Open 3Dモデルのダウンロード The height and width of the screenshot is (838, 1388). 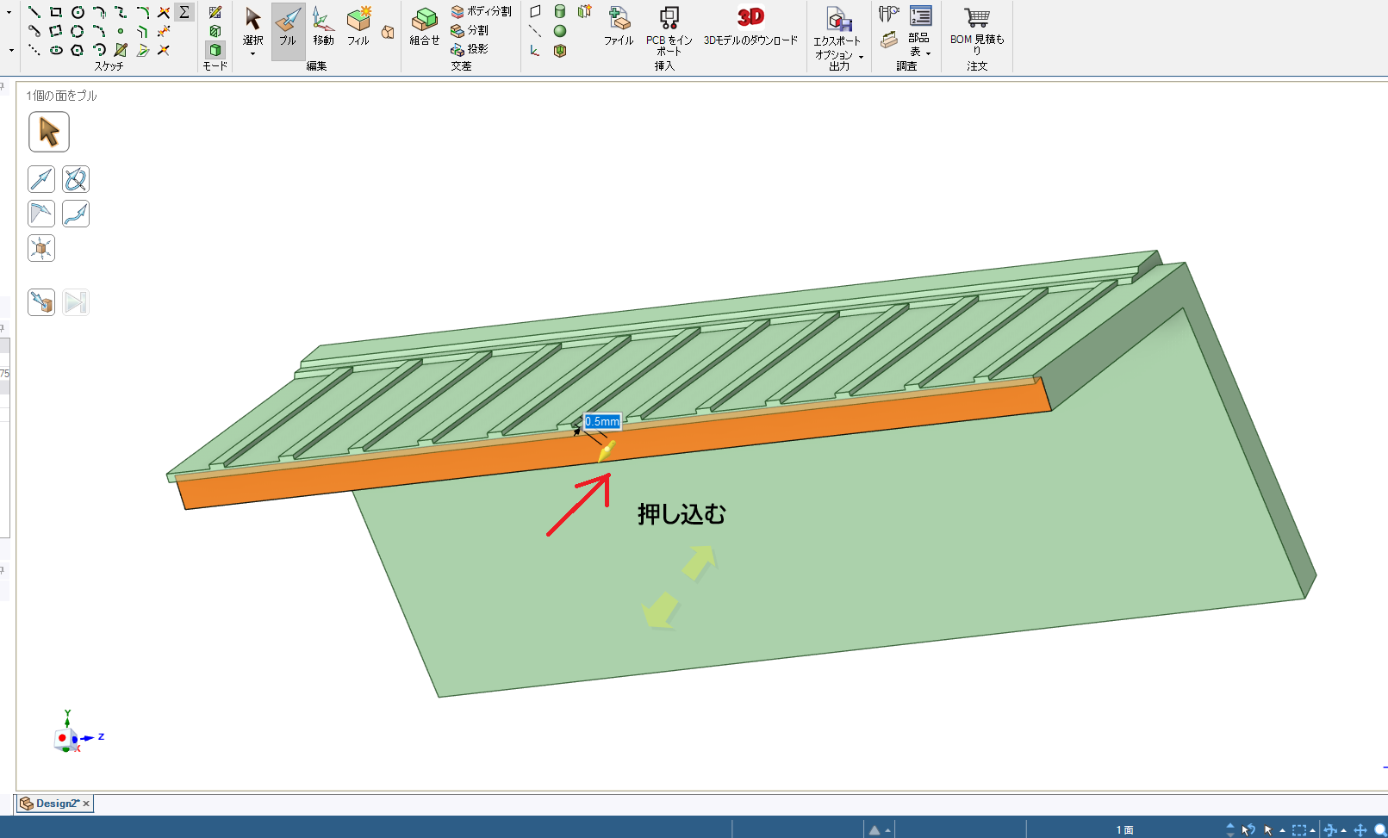(x=750, y=28)
